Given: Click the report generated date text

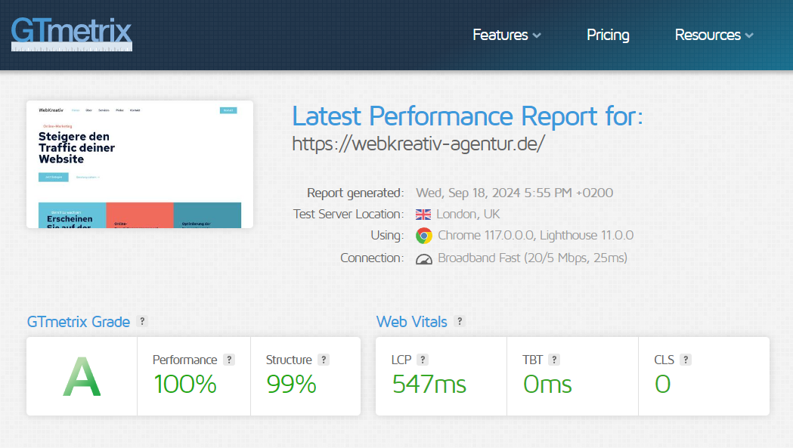Looking at the screenshot, I should click(514, 193).
